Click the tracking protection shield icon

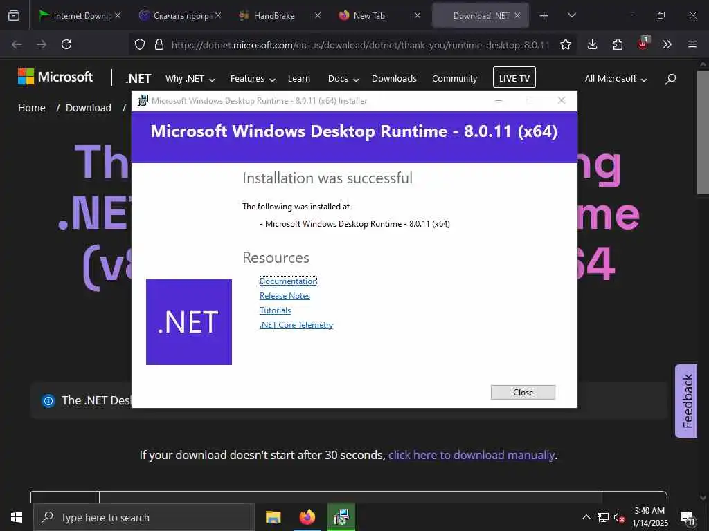(140, 44)
